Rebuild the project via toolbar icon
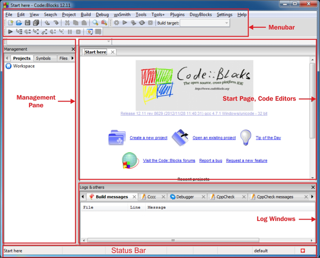This screenshot has width=320, height=258. 142,23
